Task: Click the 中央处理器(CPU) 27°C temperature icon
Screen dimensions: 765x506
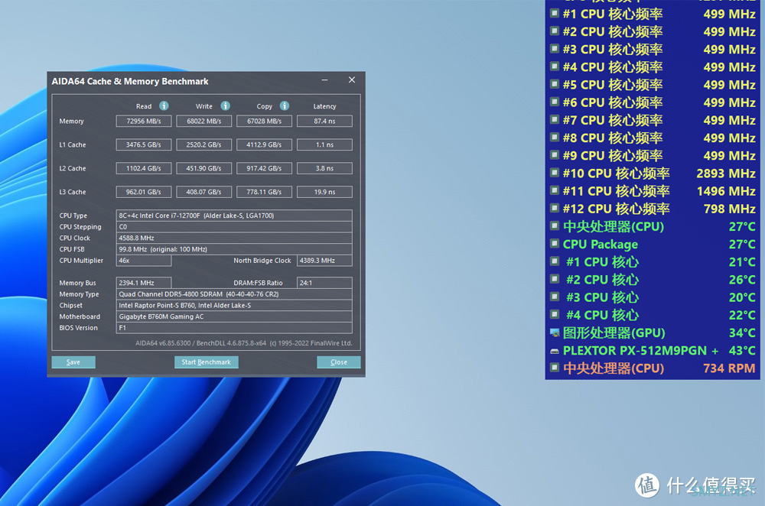Action: click(x=554, y=225)
